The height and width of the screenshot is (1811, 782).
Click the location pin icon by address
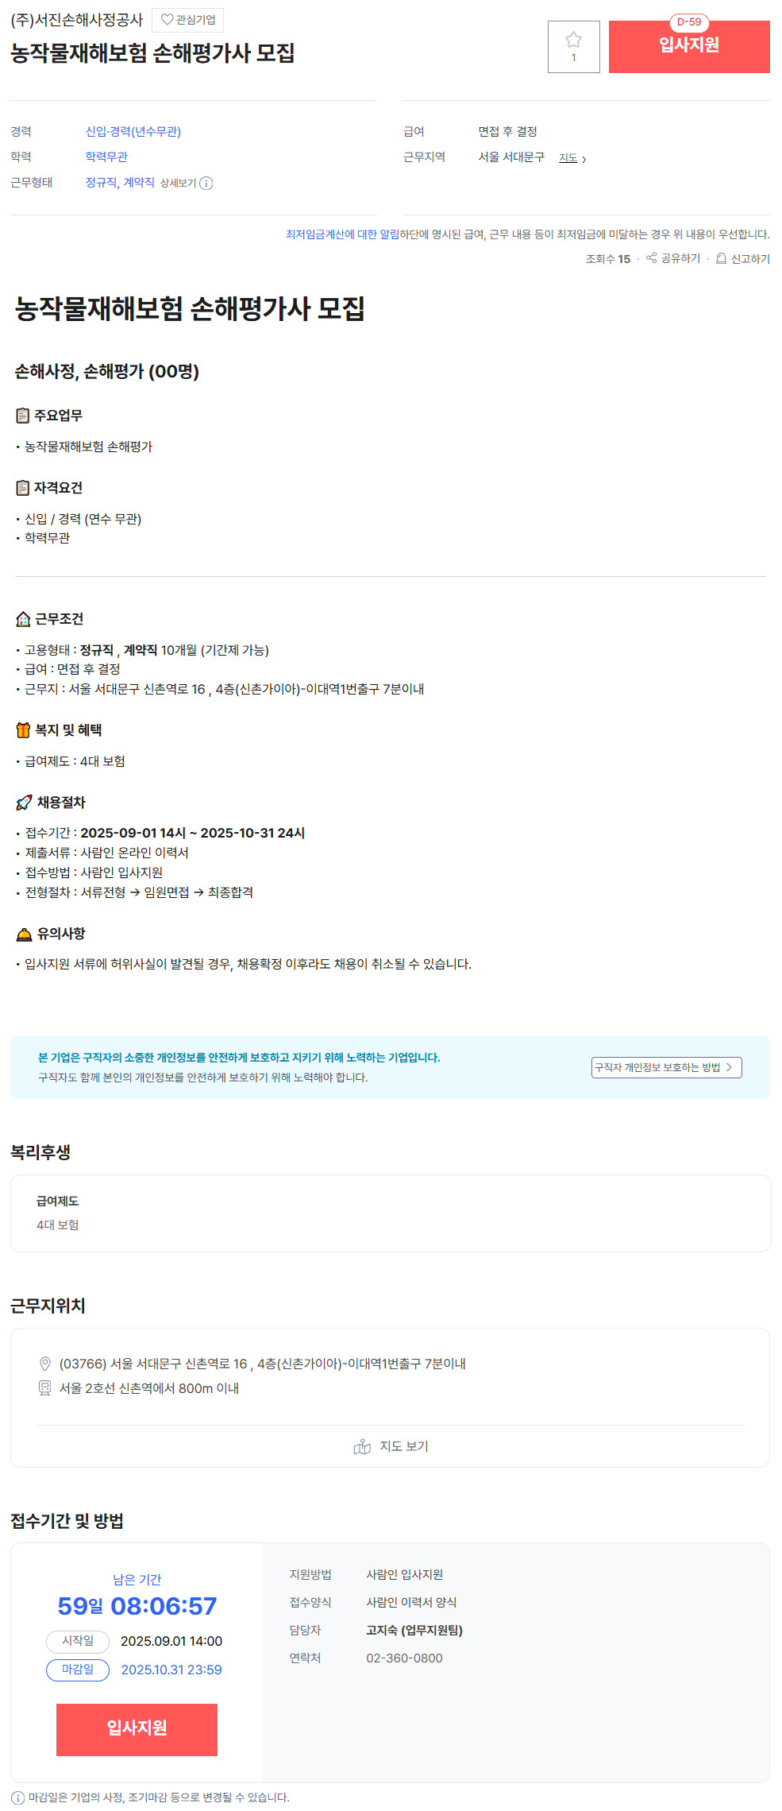click(45, 1364)
